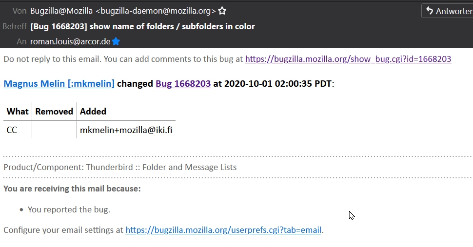Click the Product/Component Thunderbird line
Image resolution: width=473 pixels, height=247 pixels.
tap(120, 167)
